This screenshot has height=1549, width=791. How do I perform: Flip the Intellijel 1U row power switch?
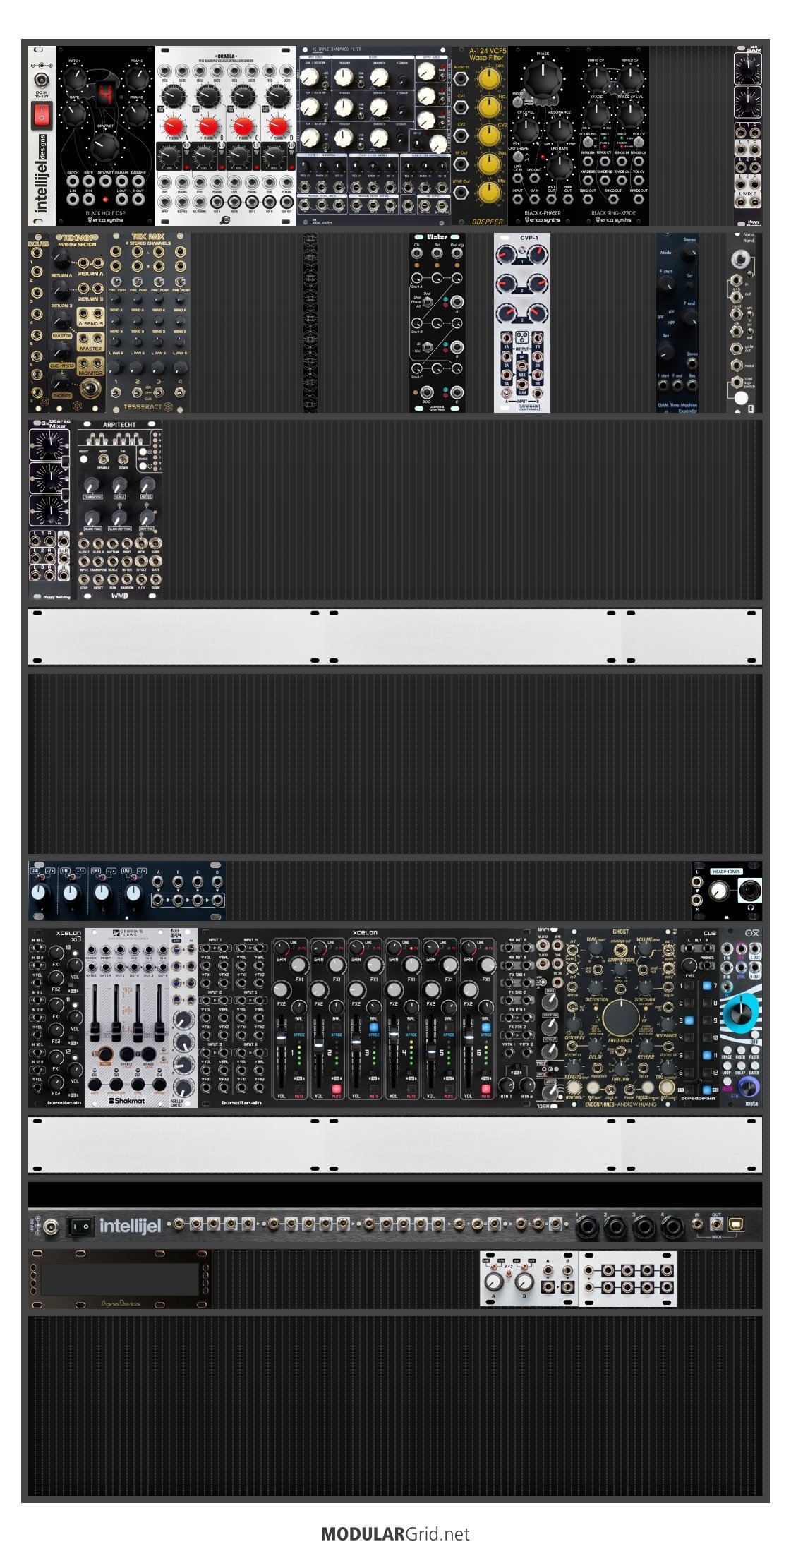pyautogui.click(x=79, y=1227)
